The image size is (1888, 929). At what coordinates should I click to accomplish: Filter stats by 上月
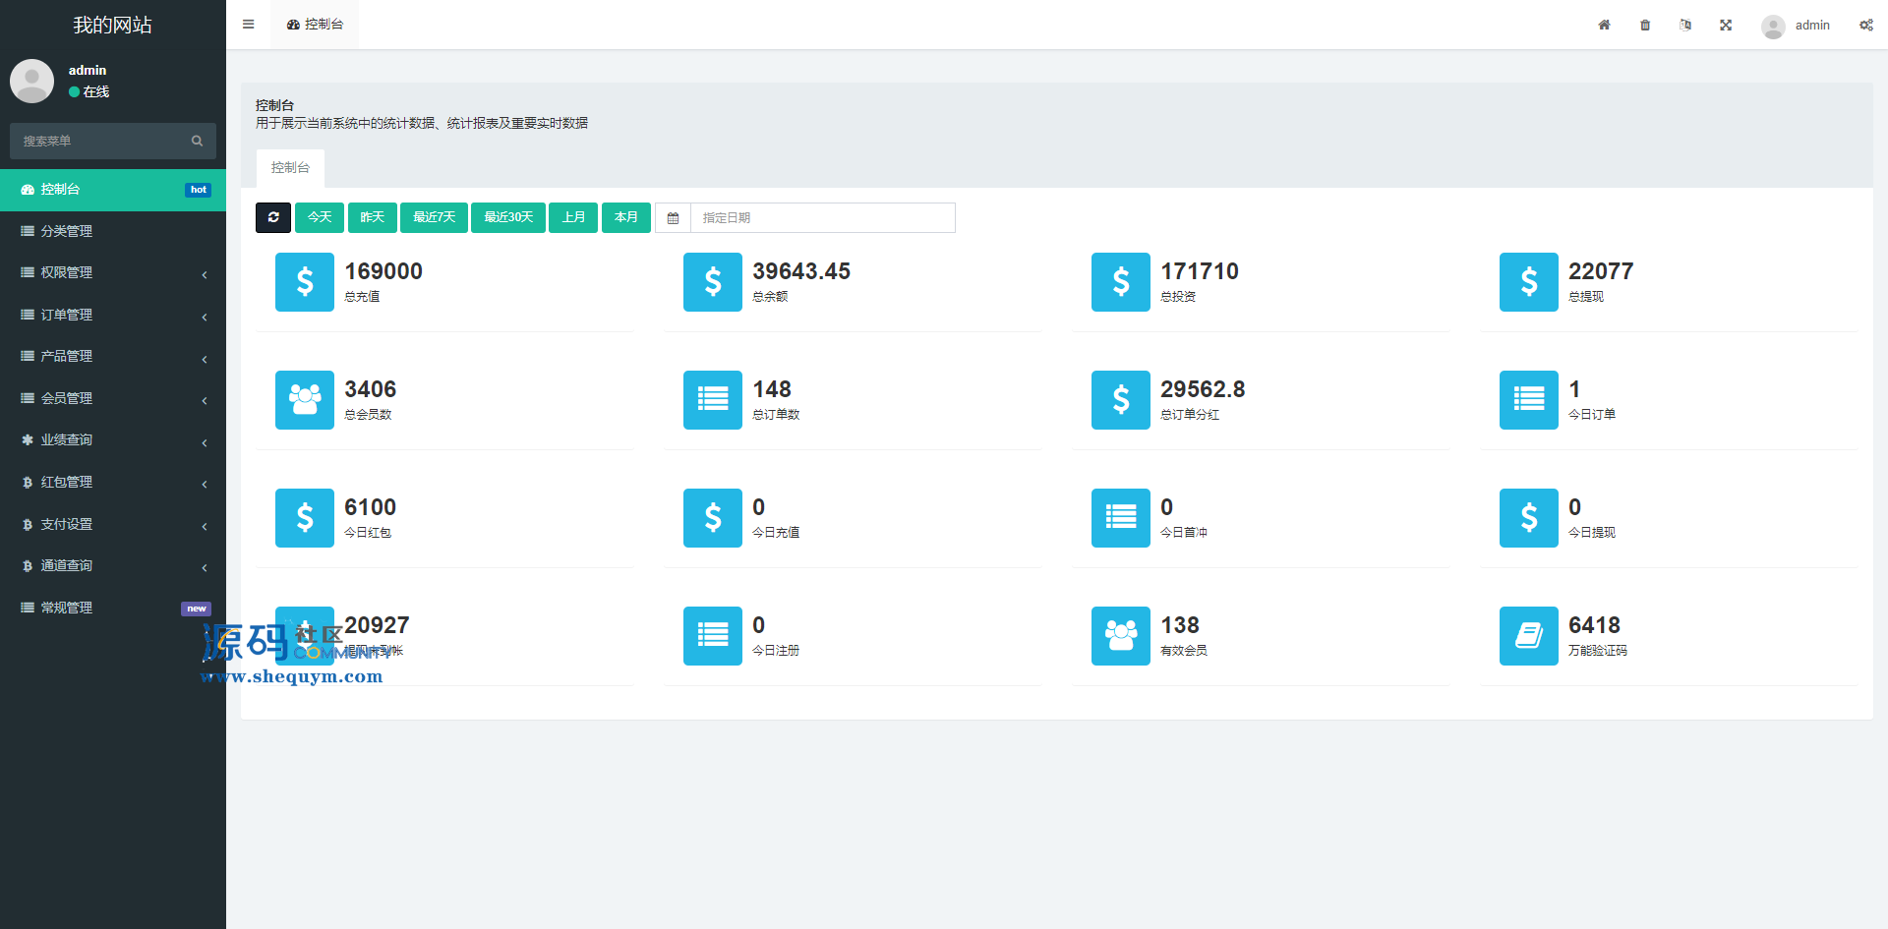click(573, 217)
